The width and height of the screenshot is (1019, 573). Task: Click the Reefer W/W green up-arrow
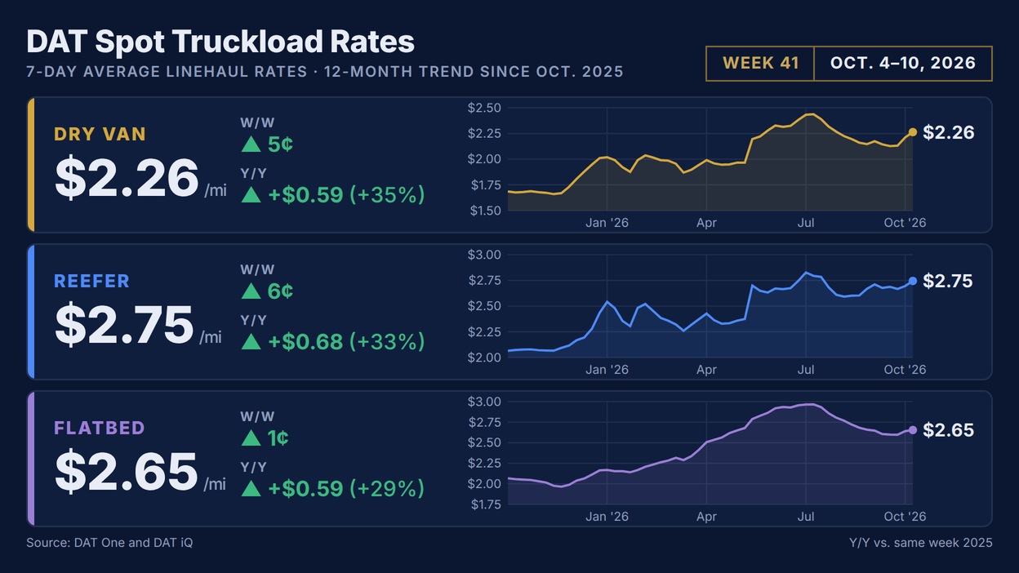(x=251, y=291)
